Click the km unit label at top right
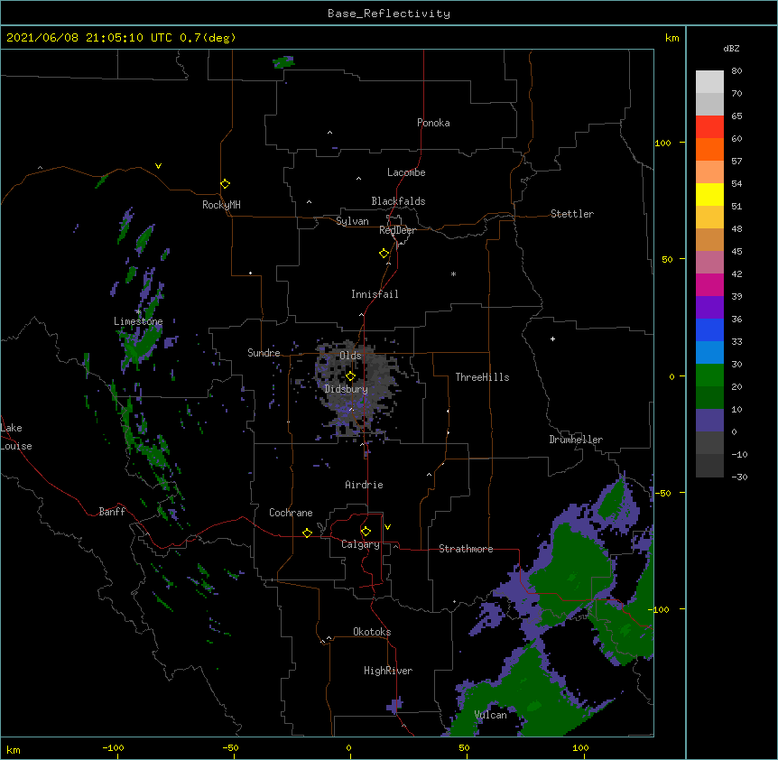 [671, 38]
